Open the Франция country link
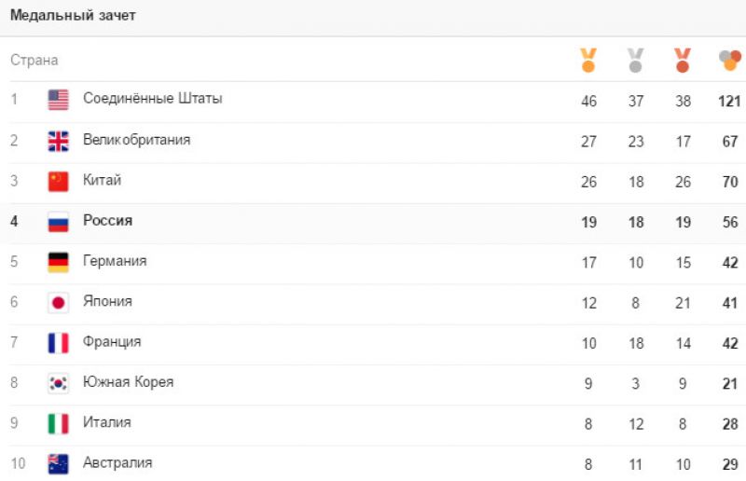746x481 pixels. click(x=113, y=342)
